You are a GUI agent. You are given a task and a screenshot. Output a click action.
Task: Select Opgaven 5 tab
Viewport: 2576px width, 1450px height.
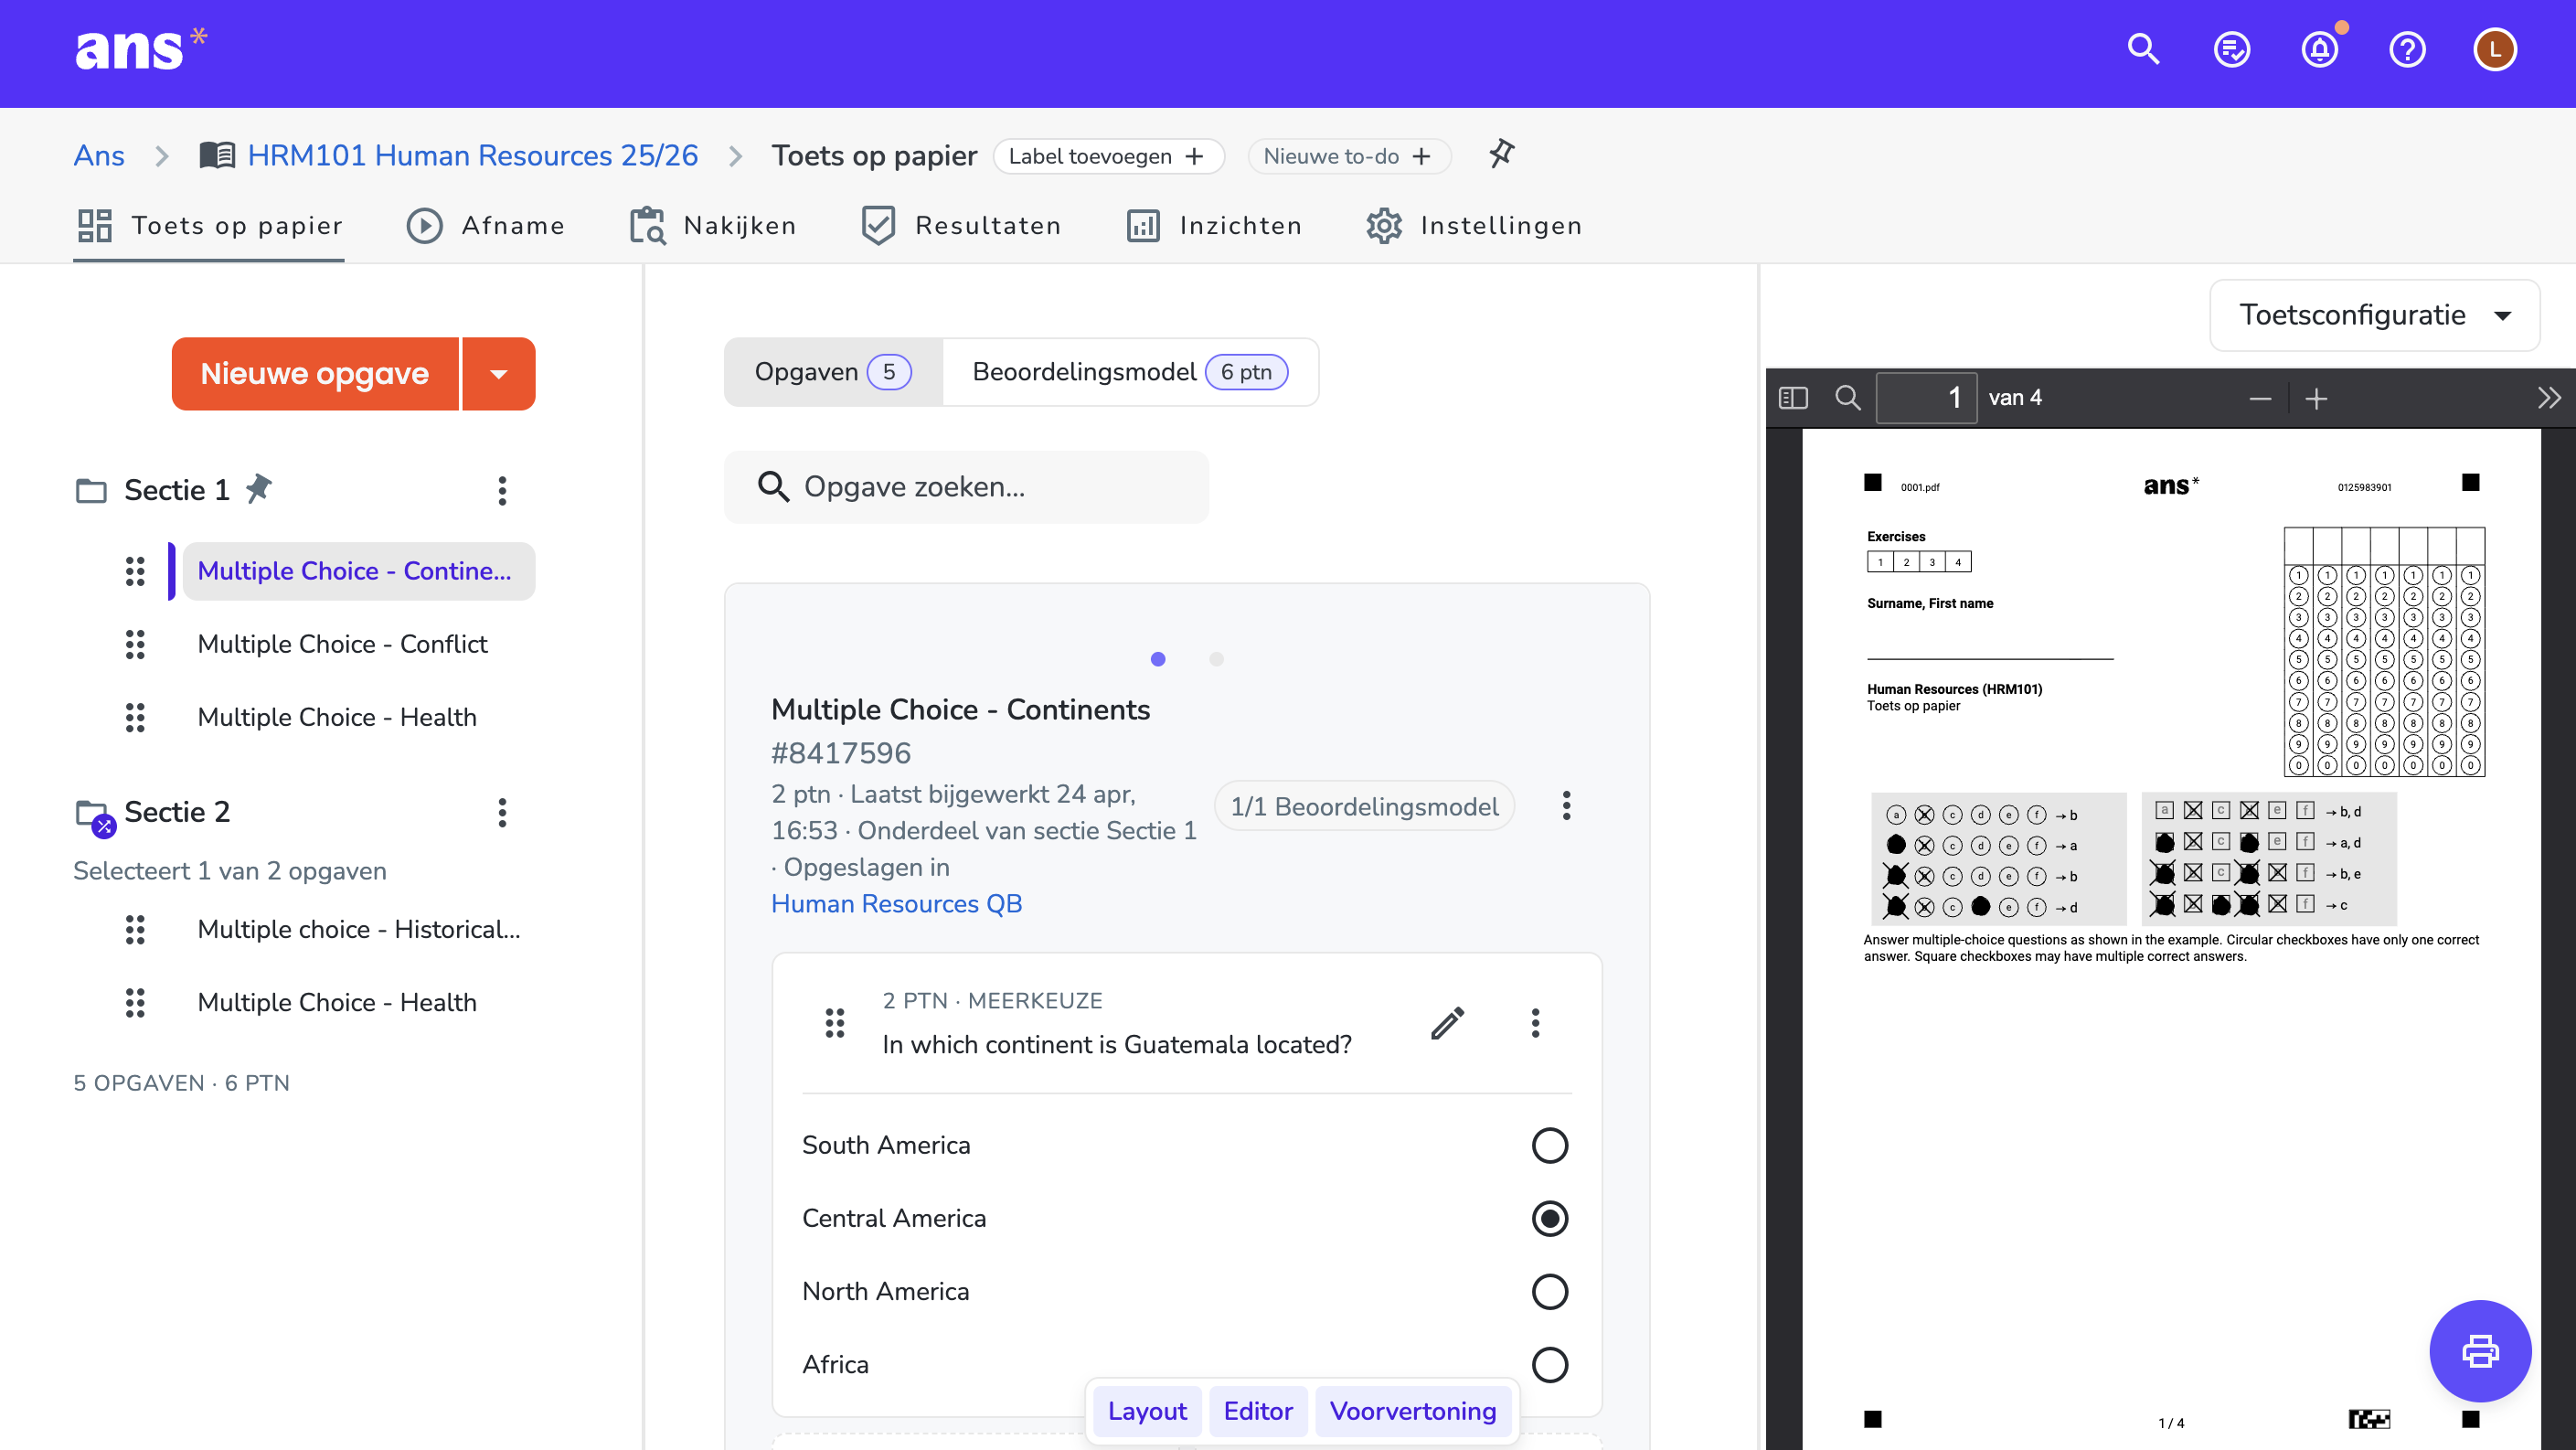(x=833, y=372)
